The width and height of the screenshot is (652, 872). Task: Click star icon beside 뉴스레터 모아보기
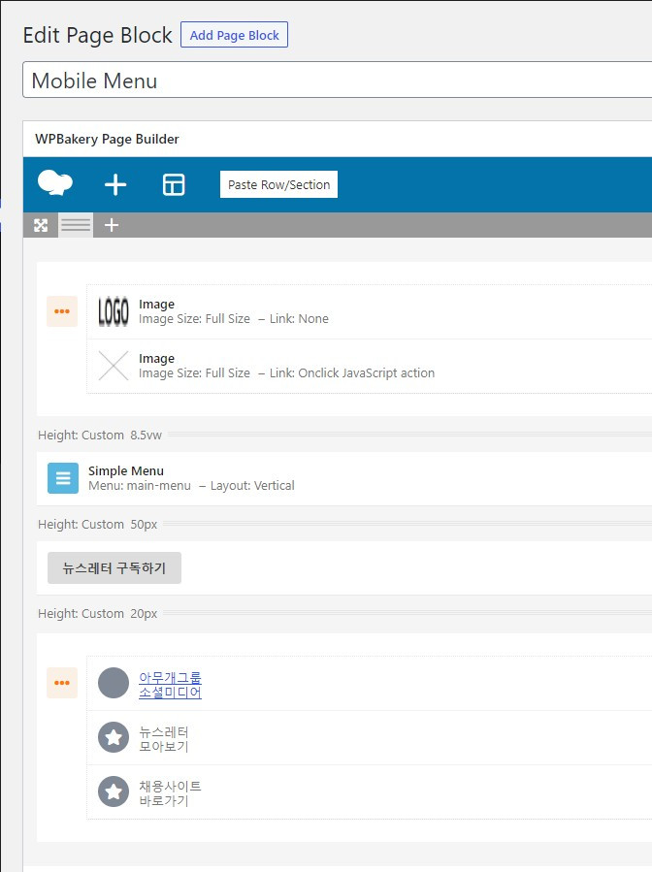[114, 737]
